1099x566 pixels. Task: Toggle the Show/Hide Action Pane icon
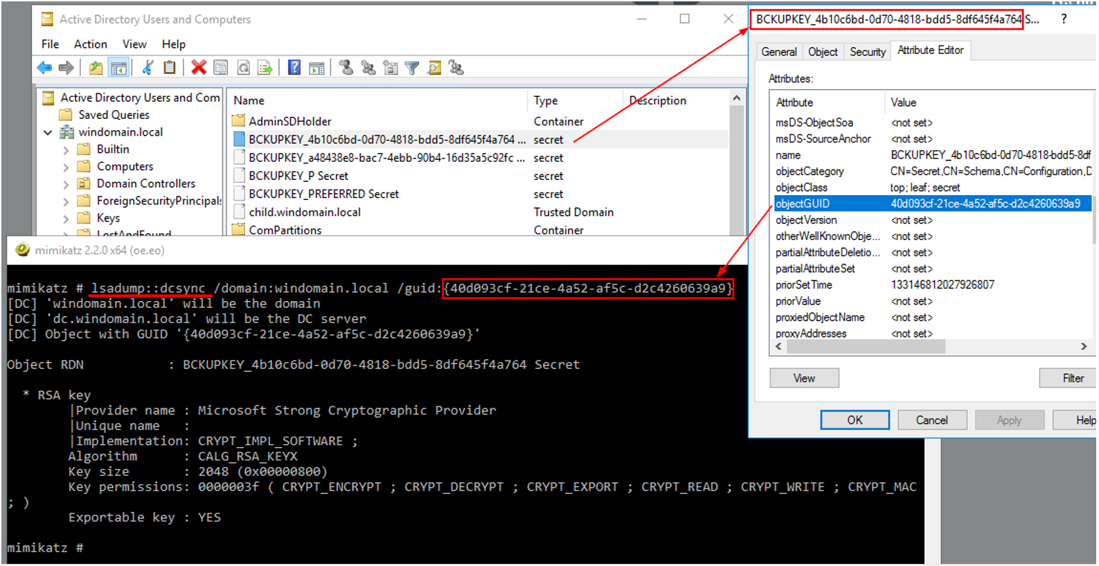pyautogui.click(x=316, y=68)
